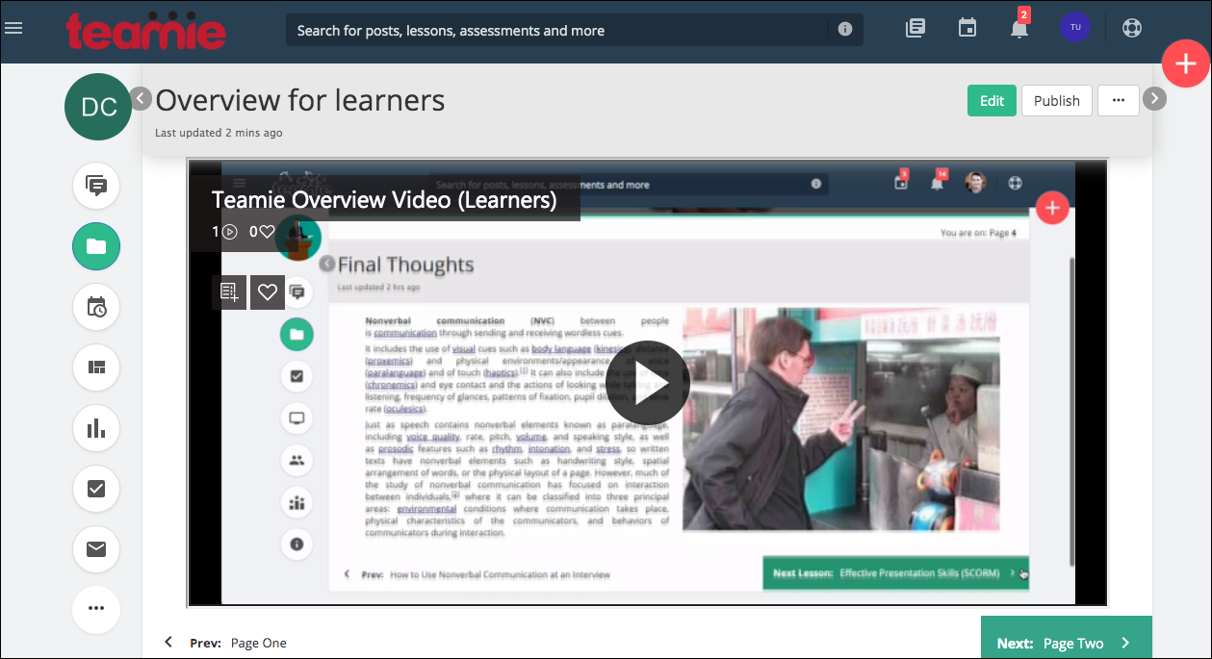Publish the lesson page

point(1056,101)
